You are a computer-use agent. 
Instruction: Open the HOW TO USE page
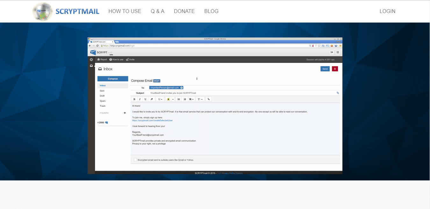pyautogui.click(x=125, y=11)
